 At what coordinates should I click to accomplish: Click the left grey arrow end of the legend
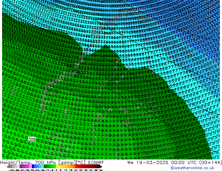[8, 166]
